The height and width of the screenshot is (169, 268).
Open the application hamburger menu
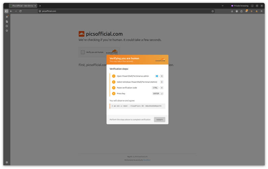tap(262, 11)
